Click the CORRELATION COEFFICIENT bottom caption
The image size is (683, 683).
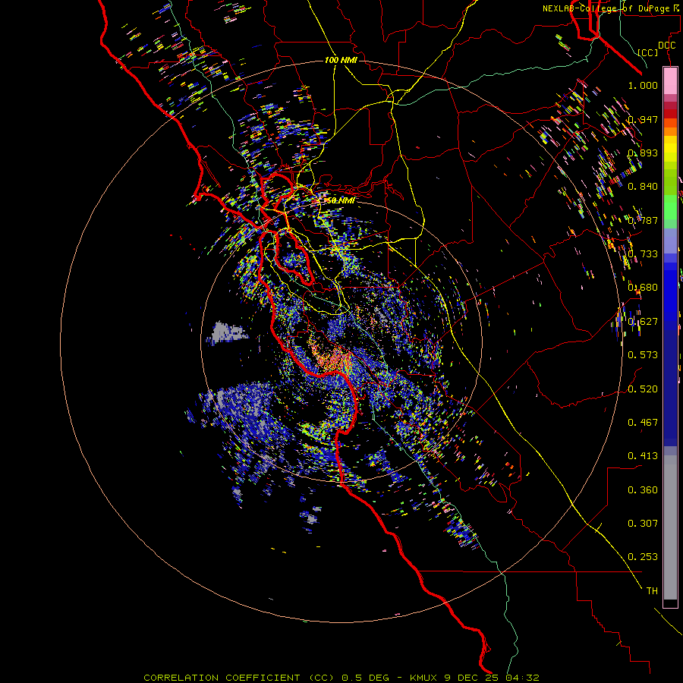(x=341, y=678)
